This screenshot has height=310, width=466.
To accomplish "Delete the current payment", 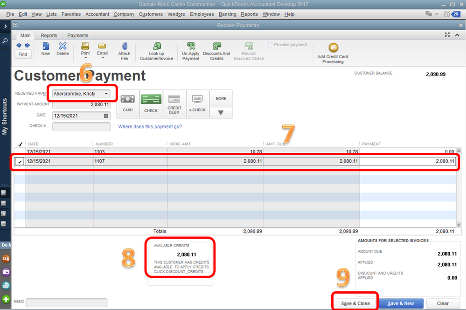I will 63,49.
